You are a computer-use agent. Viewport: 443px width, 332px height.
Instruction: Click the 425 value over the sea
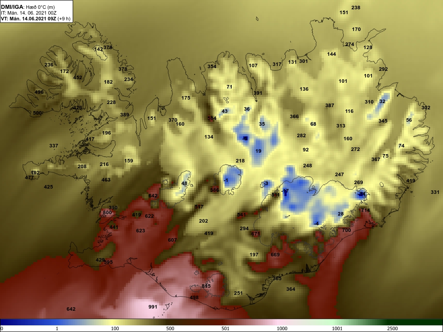coord(48,187)
